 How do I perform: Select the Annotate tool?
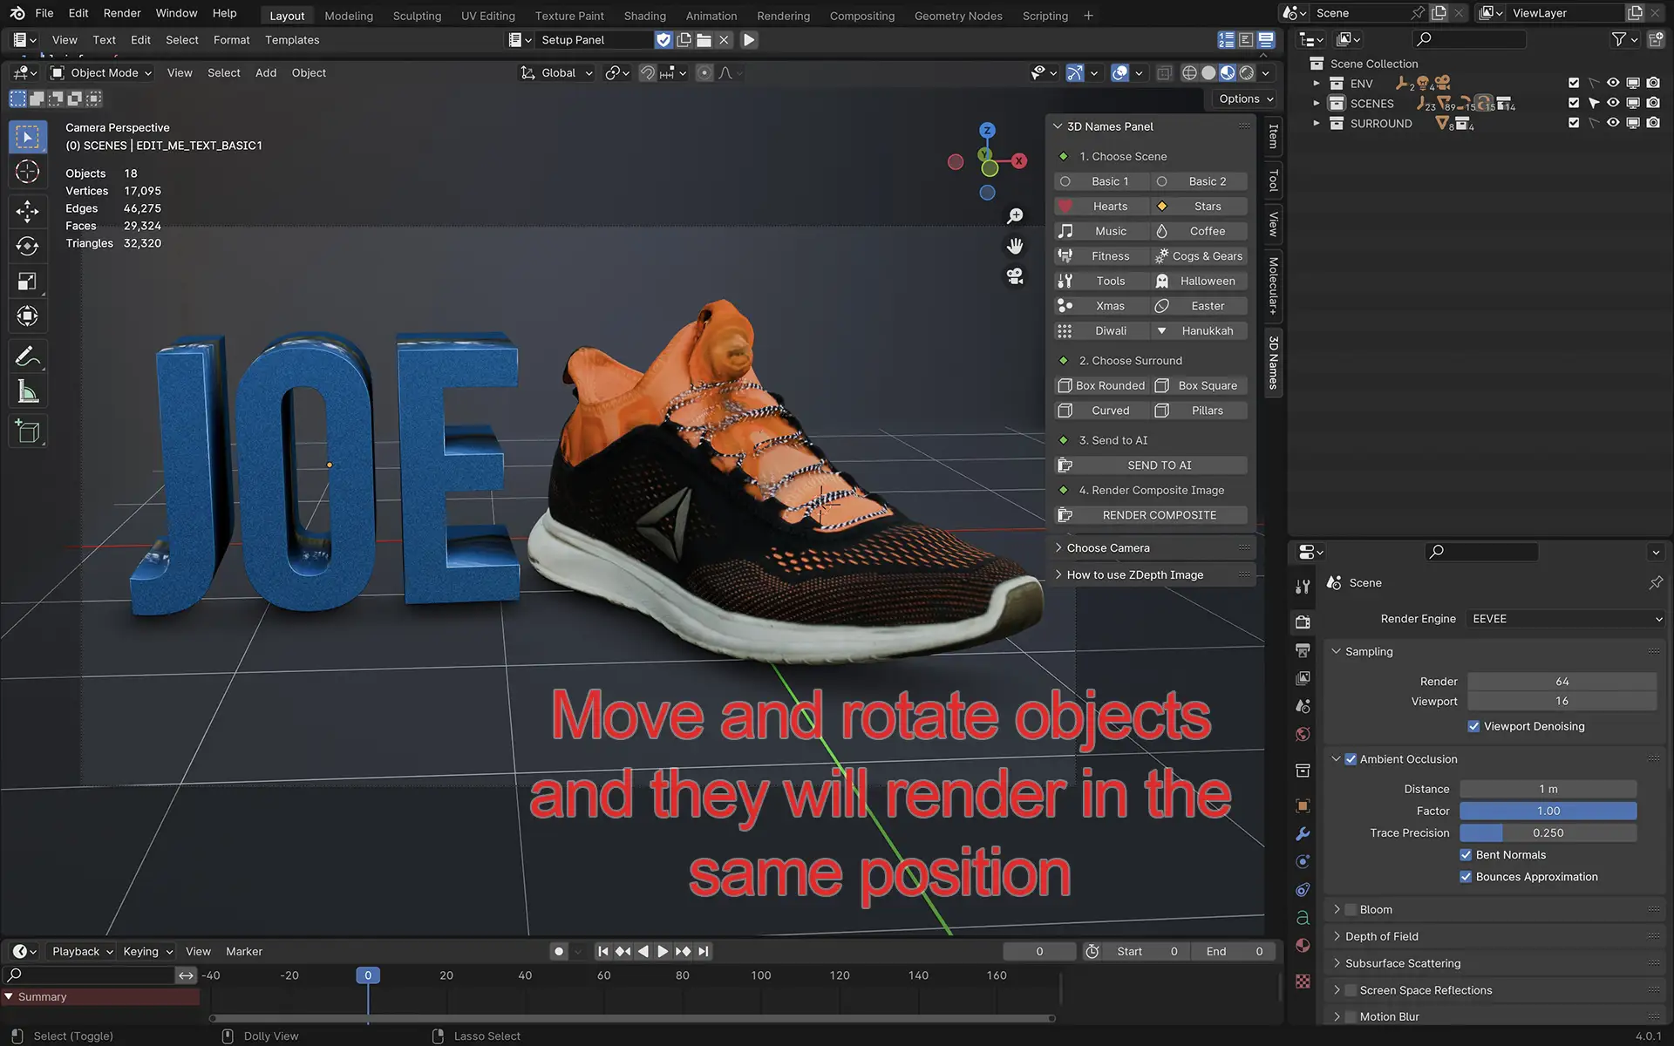coord(27,357)
